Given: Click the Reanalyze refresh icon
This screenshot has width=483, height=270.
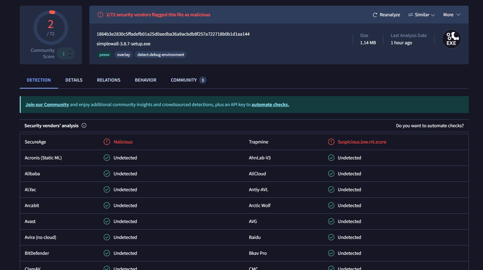Looking at the screenshot, I should (x=375, y=15).
